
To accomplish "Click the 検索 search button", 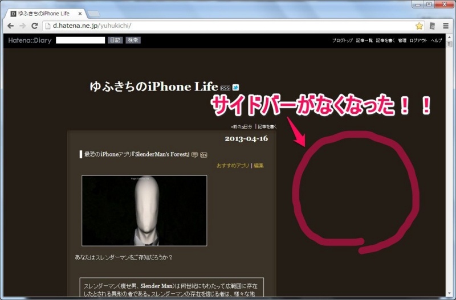I will [133, 40].
